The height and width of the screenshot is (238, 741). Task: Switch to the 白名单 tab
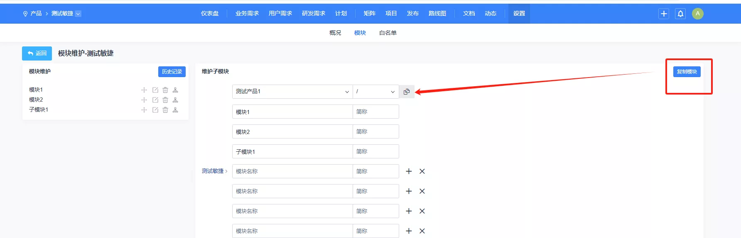pos(388,33)
